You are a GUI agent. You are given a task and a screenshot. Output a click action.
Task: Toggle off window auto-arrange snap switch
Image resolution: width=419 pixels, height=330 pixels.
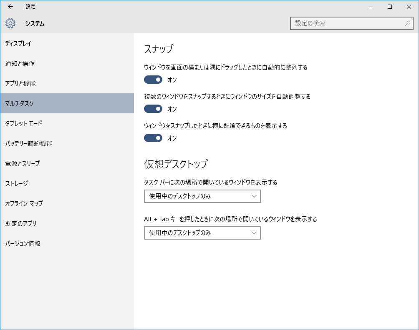pyautogui.click(x=153, y=80)
